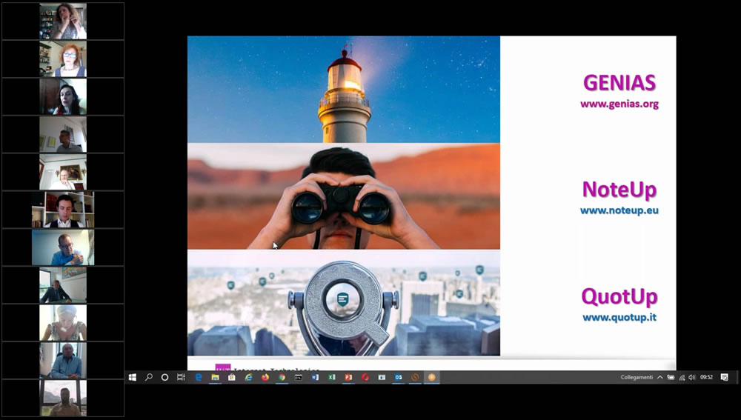Click the NoteUp heading
The image size is (741, 420).
click(x=619, y=190)
